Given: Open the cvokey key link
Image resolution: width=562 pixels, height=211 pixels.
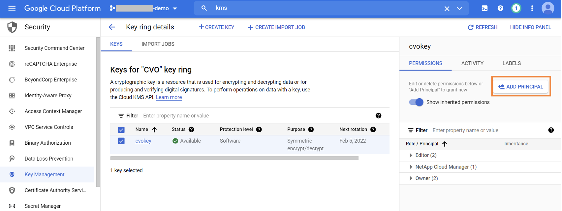Looking at the screenshot, I should coord(143,141).
